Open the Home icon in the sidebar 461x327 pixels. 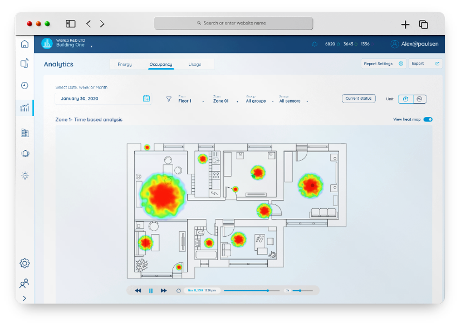[24, 44]
